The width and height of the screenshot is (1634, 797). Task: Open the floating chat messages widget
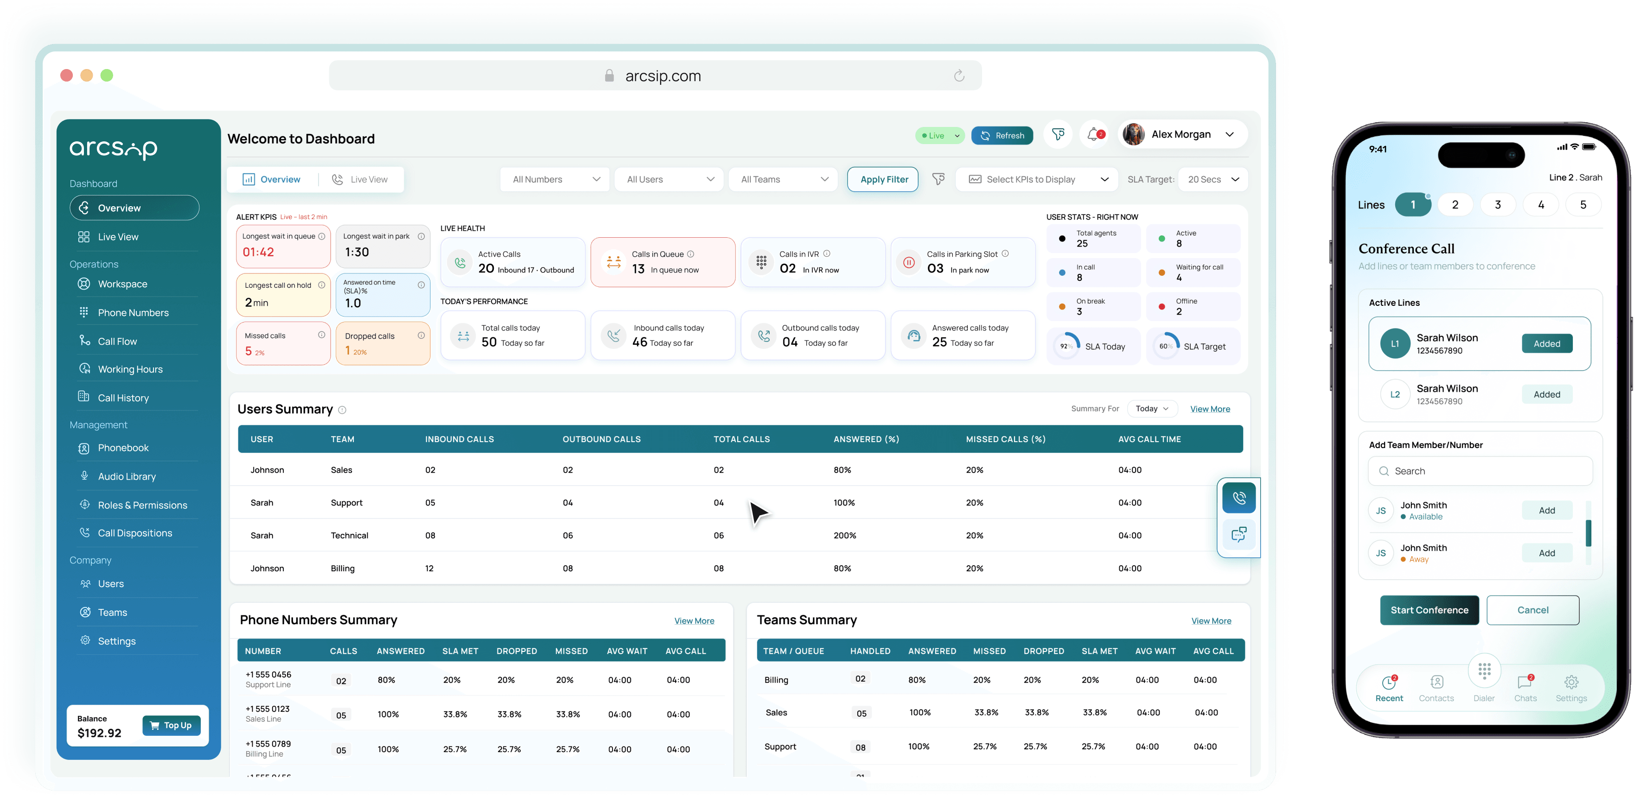[x=1238, y=535]
